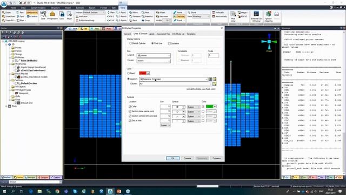Open Associated Files tab
Screen dimensions: 346x195
pyautogui.click(x=163, y=34)
